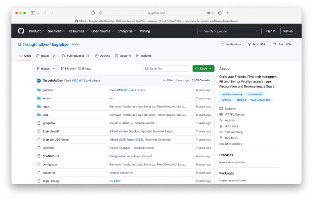View the 0 Tags link
The height and width of the screenshot is (199, 313).
85,68
